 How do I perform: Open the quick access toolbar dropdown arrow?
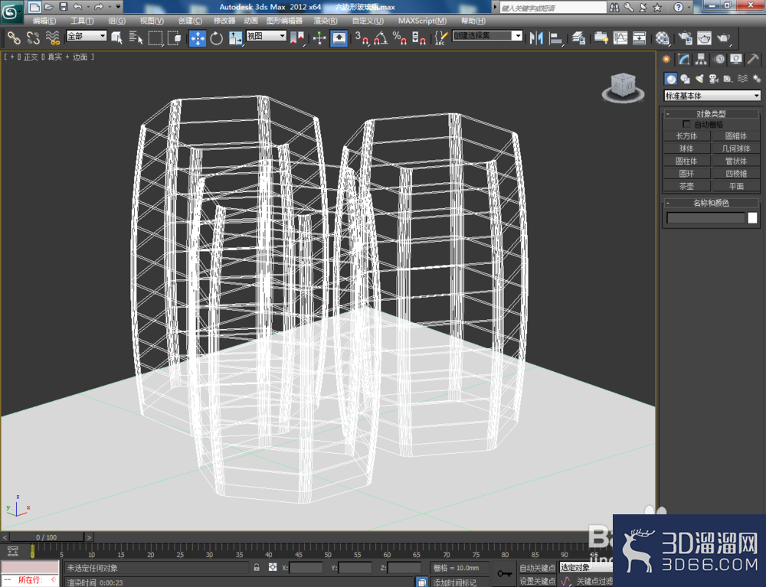coord(118,6)
